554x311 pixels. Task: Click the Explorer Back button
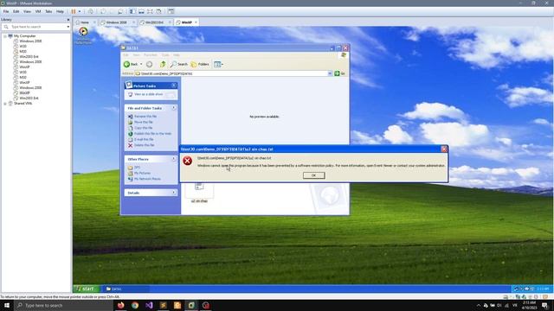(131, 64)
